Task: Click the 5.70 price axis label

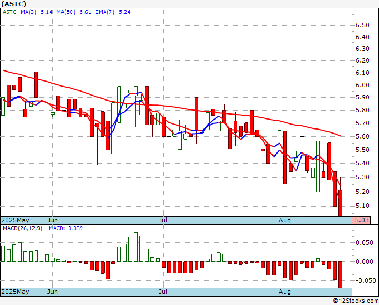Action: tap(362, 123)
